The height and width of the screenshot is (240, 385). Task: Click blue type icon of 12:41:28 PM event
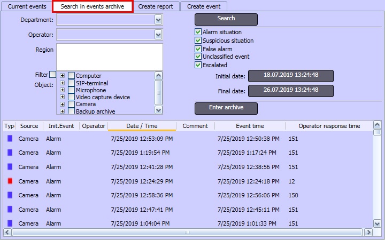pos(10,167)
